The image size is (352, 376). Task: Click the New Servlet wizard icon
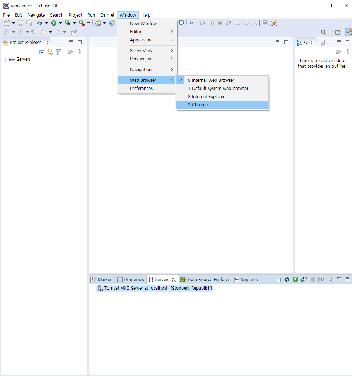(x=112, y=23)
